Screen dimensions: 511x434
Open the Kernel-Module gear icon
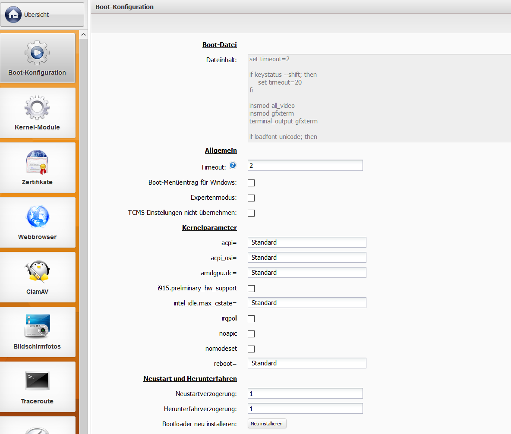pos(37,107)
